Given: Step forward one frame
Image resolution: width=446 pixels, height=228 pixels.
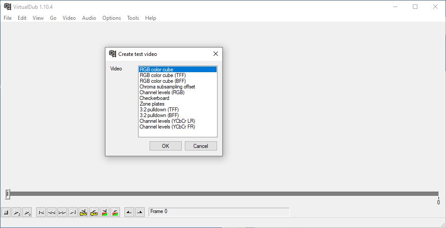Looking at the screenshot, I should click(x=62, y=212).
